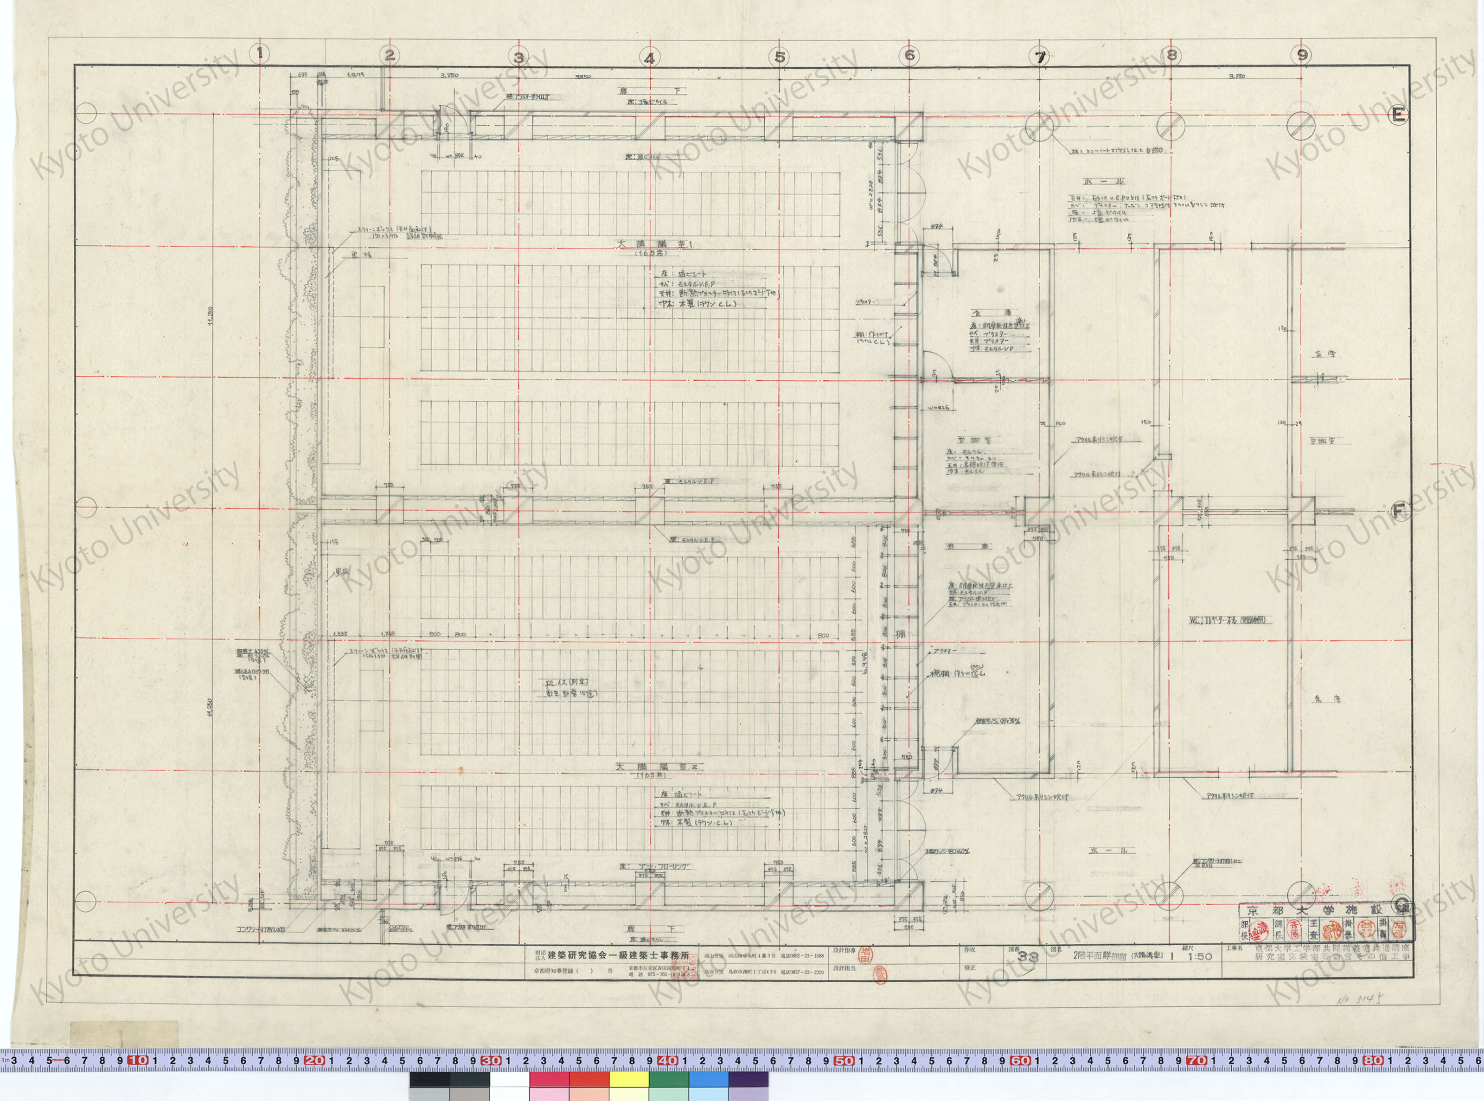The width and height of the screenshot is (1484, 1101).
Task: Click grid row marker circle E
Action: click(1398, 115)
